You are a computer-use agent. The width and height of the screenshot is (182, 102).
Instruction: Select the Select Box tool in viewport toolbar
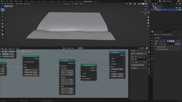[3, 10]
